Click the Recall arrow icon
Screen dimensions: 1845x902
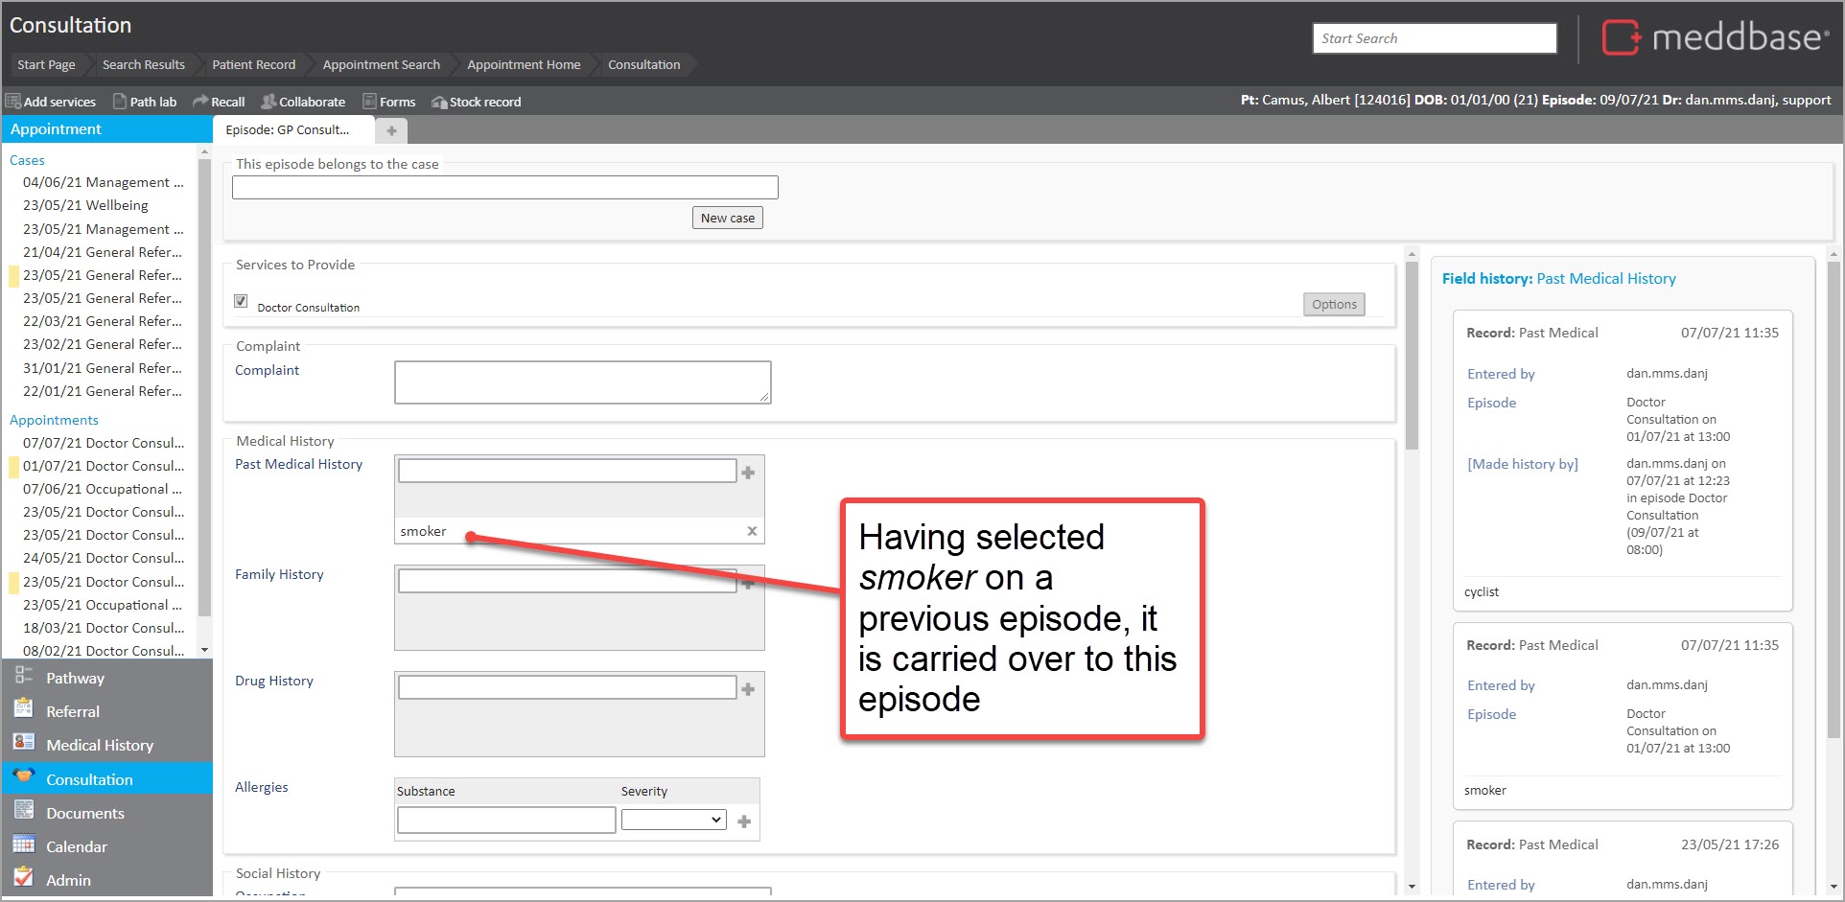(200, 102)
